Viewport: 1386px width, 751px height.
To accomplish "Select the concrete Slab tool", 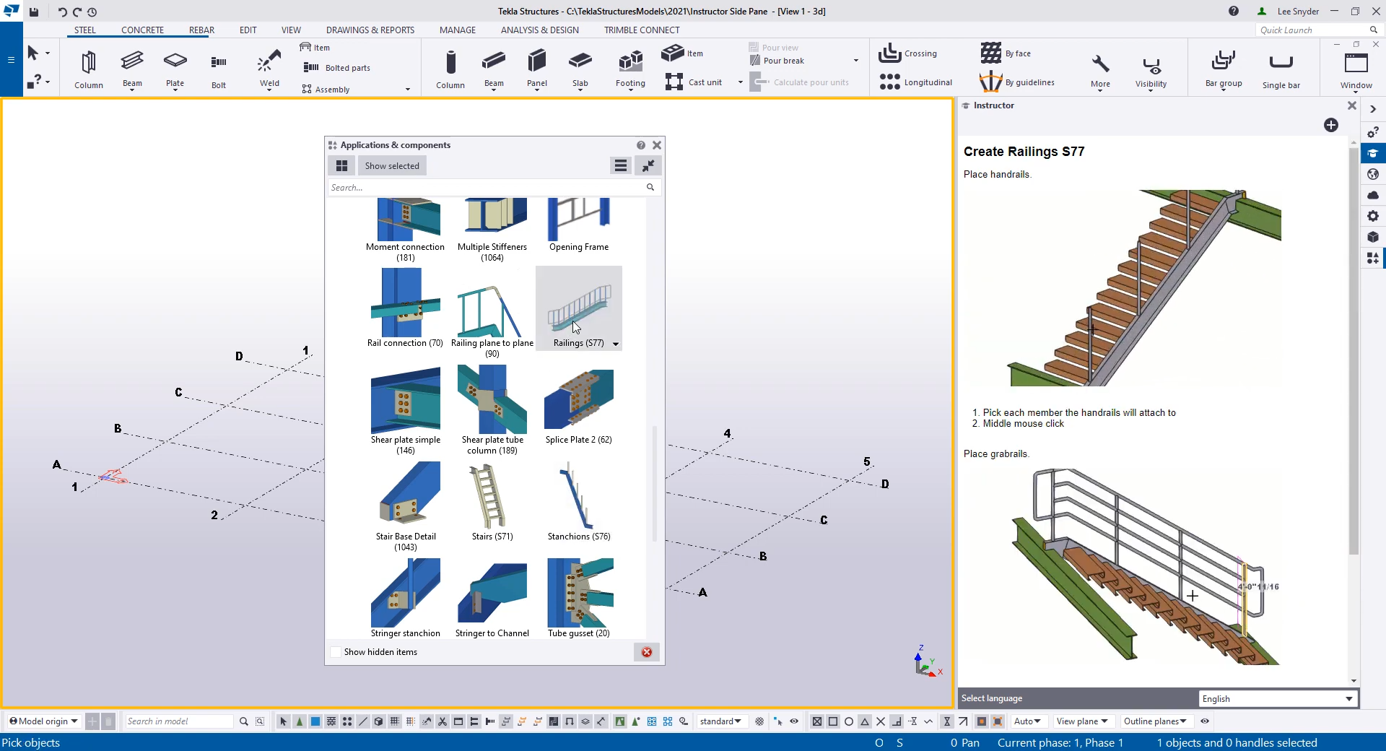I will pos(580,69).
